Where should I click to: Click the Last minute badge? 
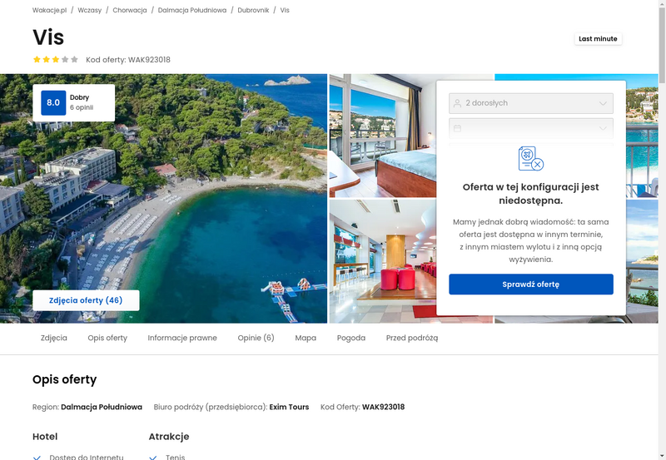pyautogui.click(x=598, y=38)
